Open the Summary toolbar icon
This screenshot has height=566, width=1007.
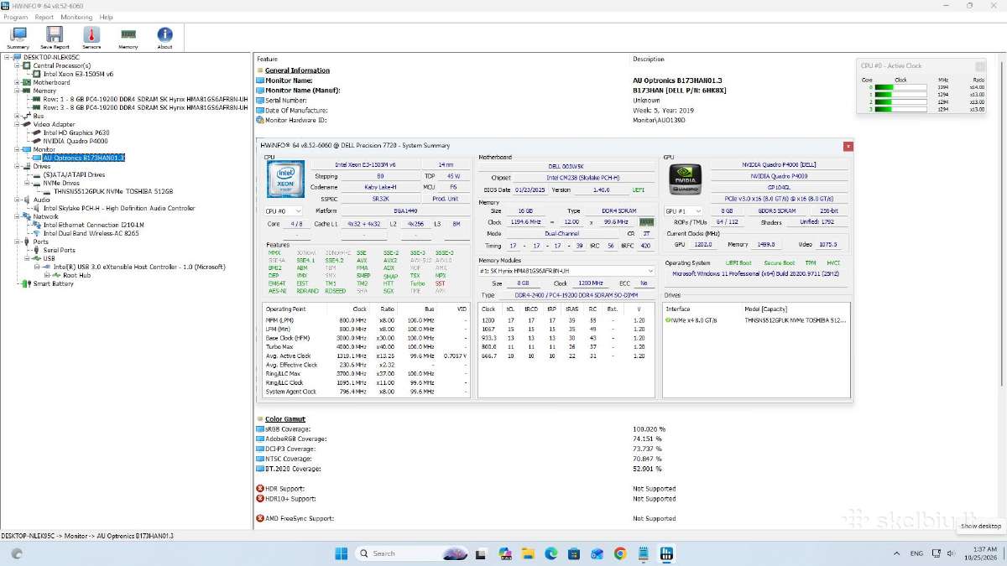click(18, 38)
